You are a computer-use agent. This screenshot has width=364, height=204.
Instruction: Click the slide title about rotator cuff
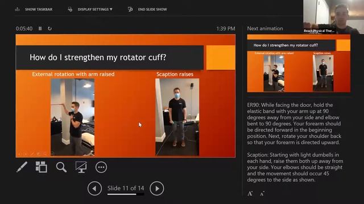tap(98, 57)
